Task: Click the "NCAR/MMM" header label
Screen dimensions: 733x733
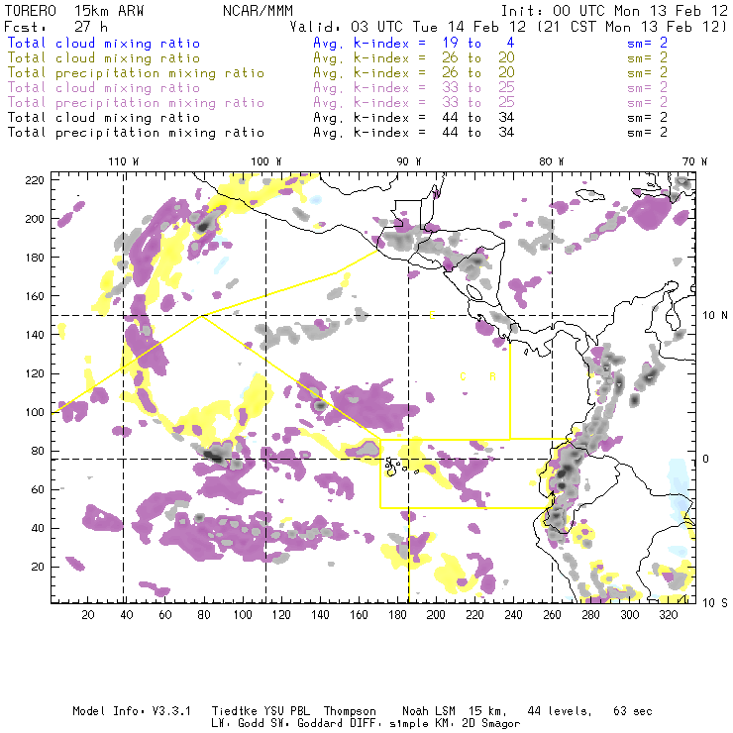Action: [259, 11]
